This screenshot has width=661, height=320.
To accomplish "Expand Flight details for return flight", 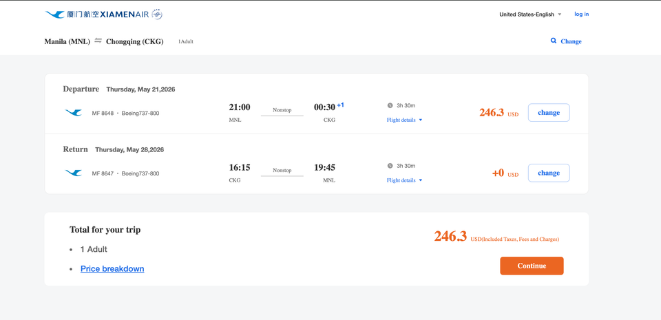I will [x=404, y=180].
